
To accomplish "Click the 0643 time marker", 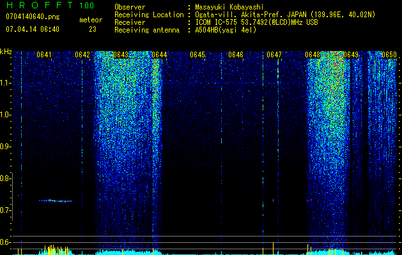I will 121,55.
